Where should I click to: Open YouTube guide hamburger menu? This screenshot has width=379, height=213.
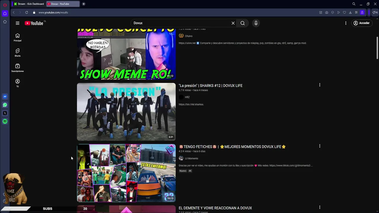[x=17, y=23]
